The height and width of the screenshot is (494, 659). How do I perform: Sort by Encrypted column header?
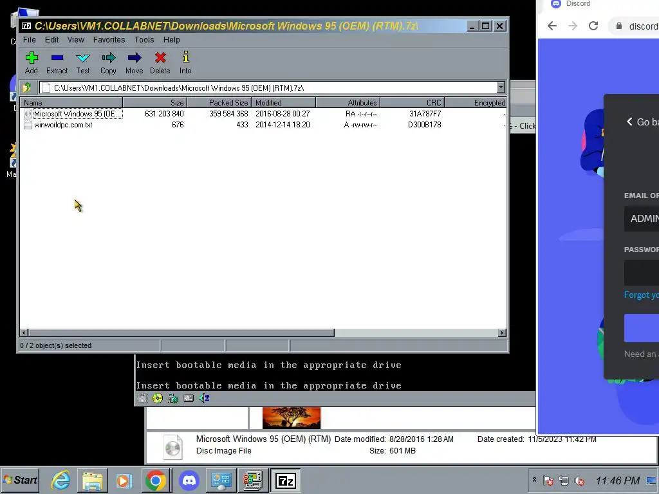point(476,102)
